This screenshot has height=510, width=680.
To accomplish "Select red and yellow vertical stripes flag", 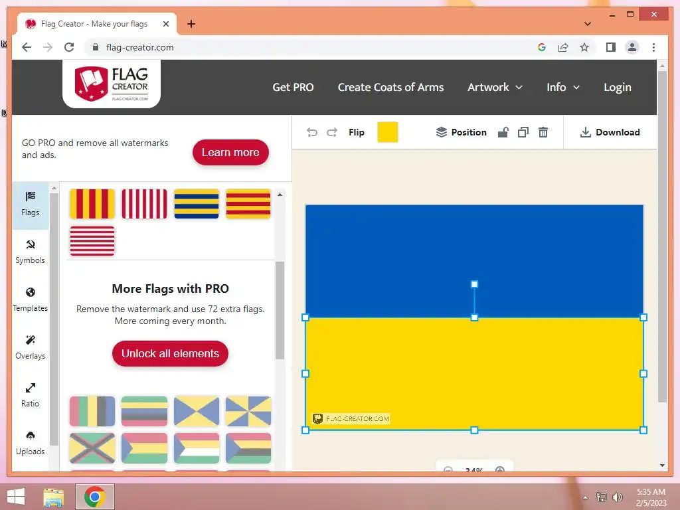I will click(x=92, y=204).
